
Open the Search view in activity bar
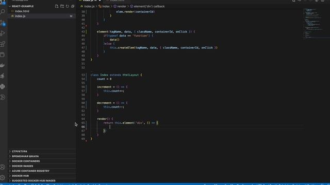pyautogui.click(x=3, y=11)
